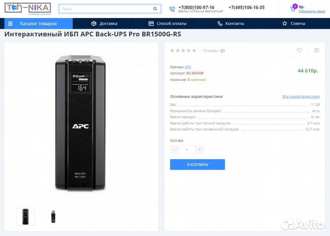This screenshot has height=236, width=330.
Task: Click the Вес value 11.59
Action: pyautogui.click(x=315, y=105)
